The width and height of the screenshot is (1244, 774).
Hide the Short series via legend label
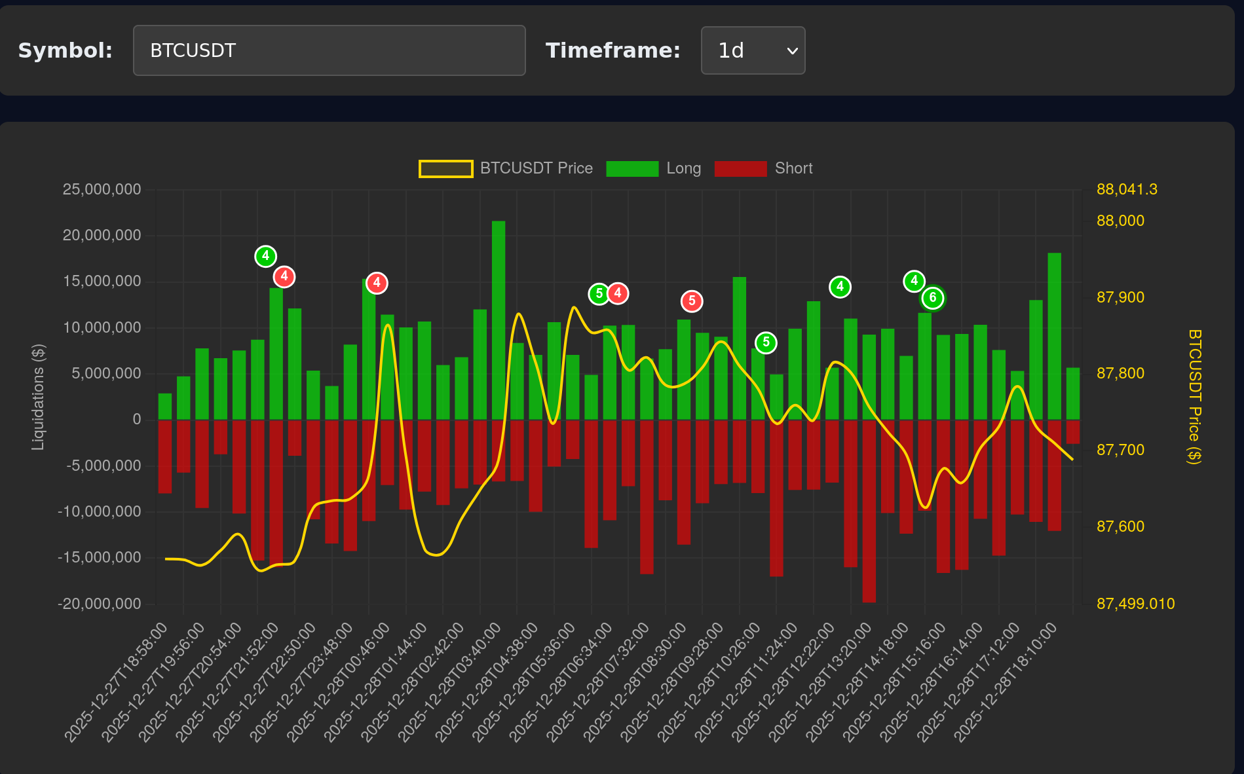point(793,169)
